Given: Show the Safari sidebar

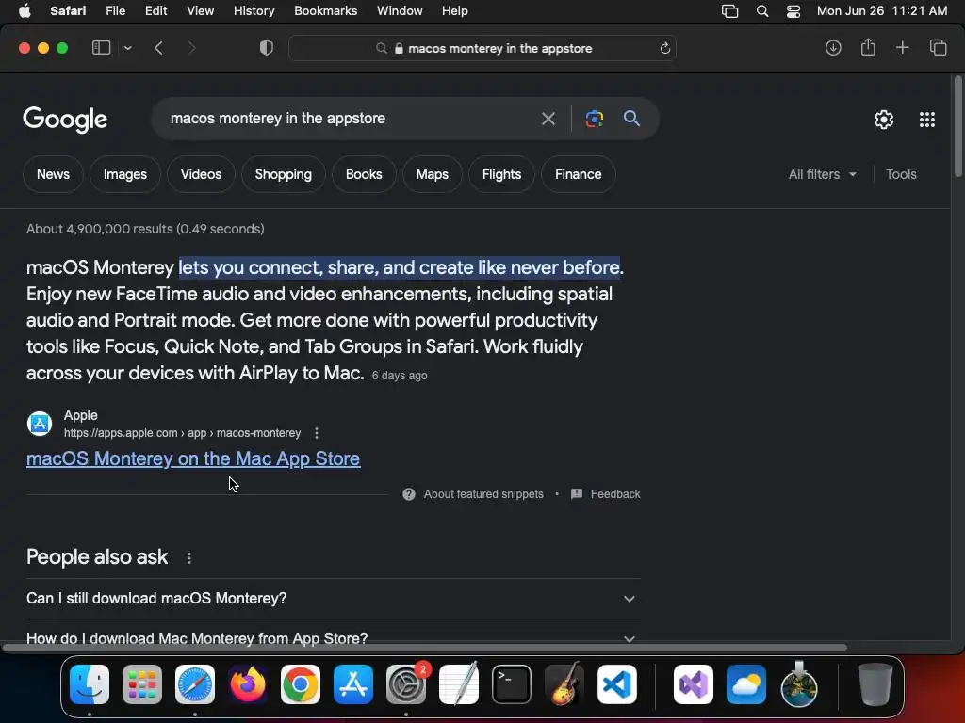Looking at the screenshot, I should tap(101, 48).
